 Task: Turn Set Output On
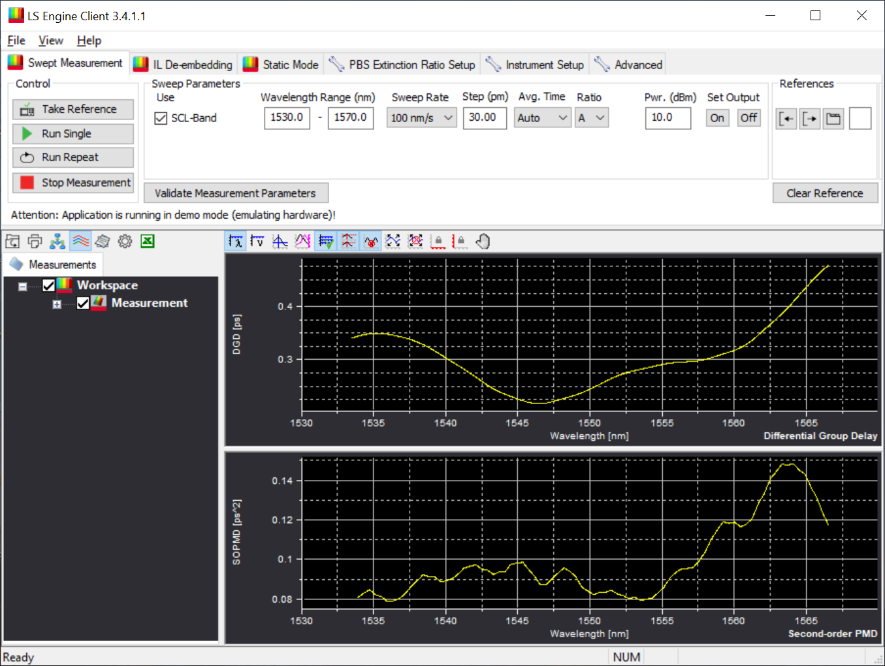pyautogui.click(x=717, y=118)
